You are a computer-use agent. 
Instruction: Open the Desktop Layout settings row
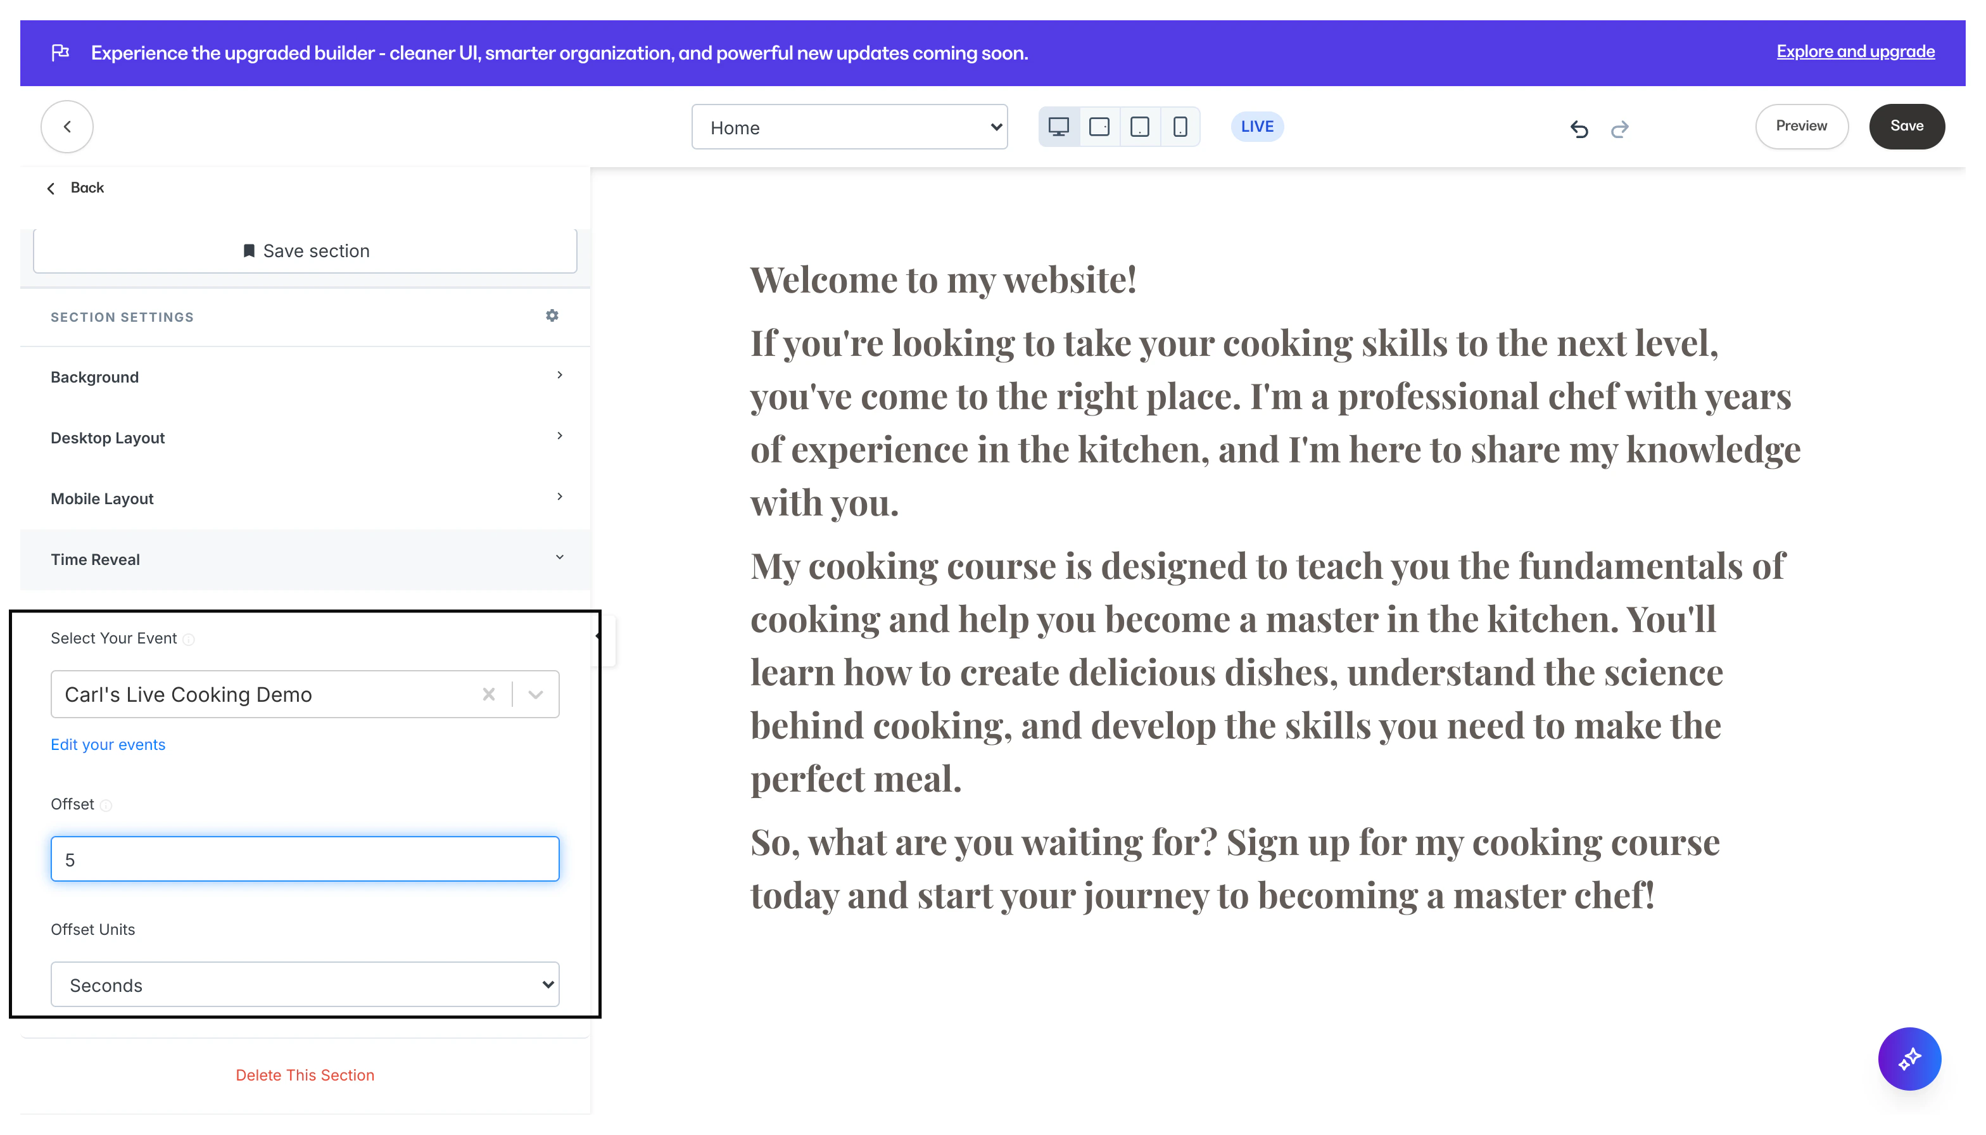click(305, 437)
